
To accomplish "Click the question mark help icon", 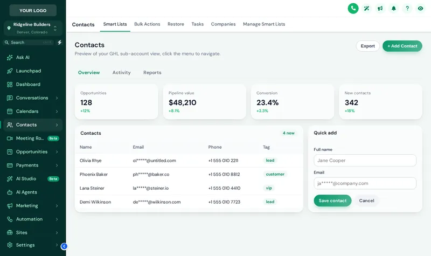I will tap(407, 8).
